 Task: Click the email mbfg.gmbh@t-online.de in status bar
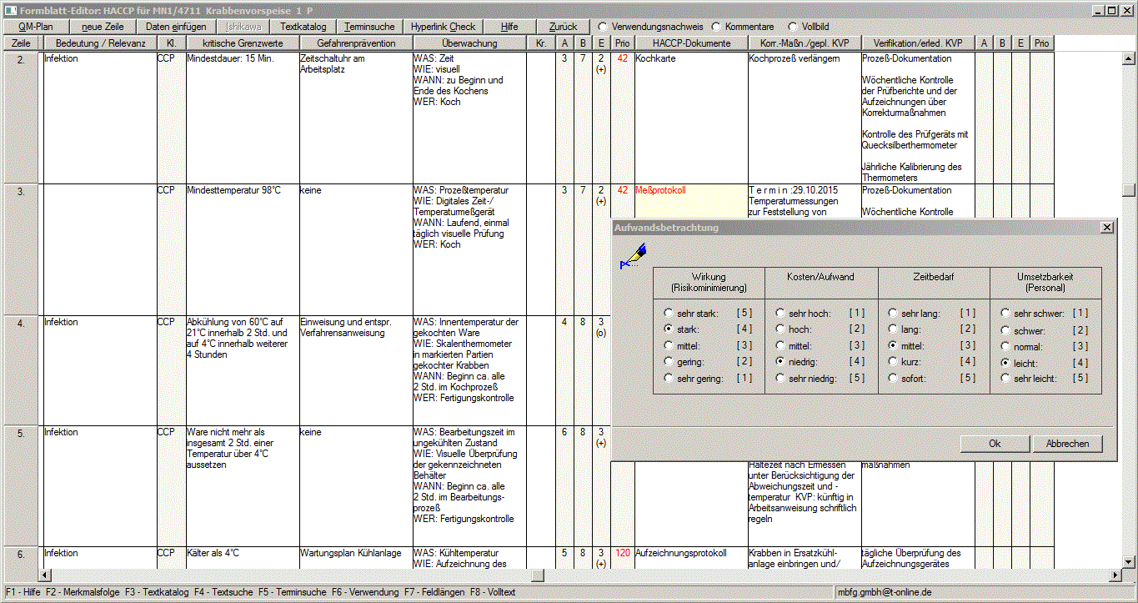(885, 592)
